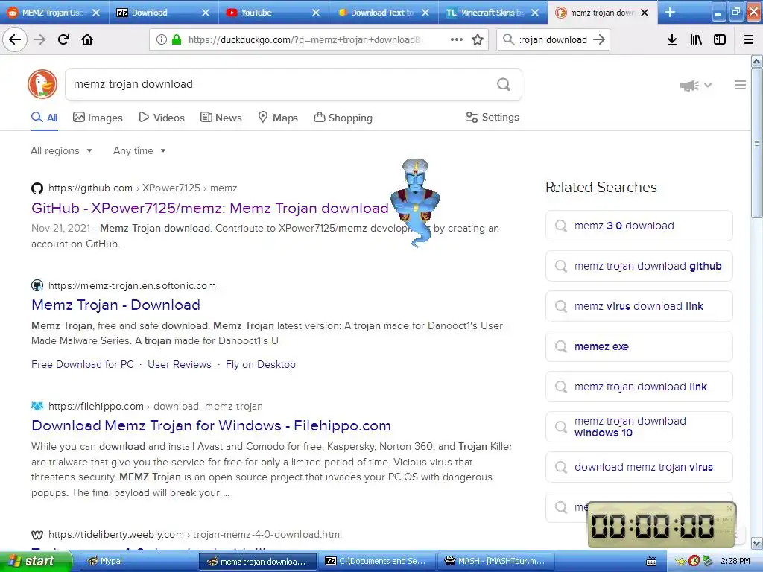Open the Downloads panel

[x=672, y=39]
